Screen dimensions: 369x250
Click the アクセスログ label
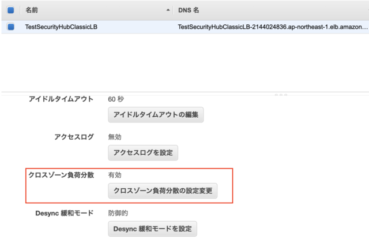coord(74,137)
